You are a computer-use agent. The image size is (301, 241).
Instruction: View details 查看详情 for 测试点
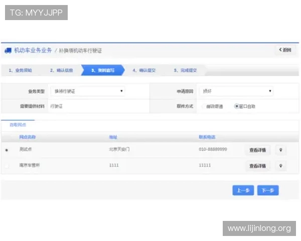click(x=258, y=150)
